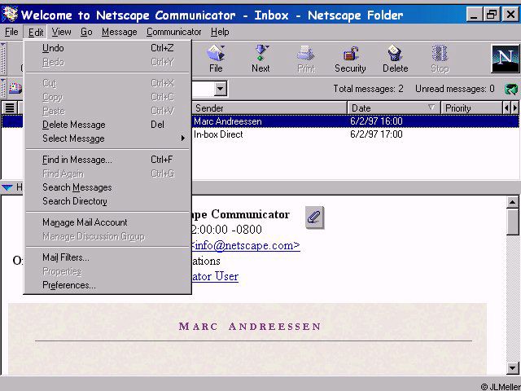Open the folder dropdown arrow
Screen dimensions: 521x391
pyautogui.click(x=220, y=89)
